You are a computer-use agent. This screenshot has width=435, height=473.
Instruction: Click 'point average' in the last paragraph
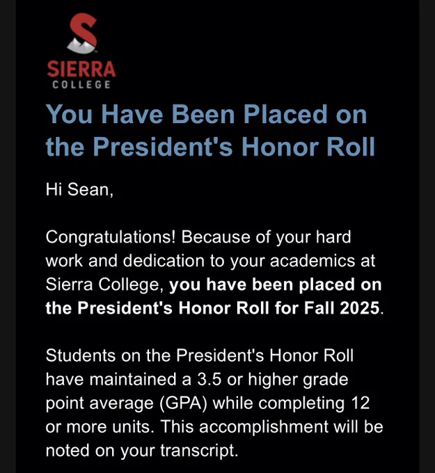pos(100,403)
